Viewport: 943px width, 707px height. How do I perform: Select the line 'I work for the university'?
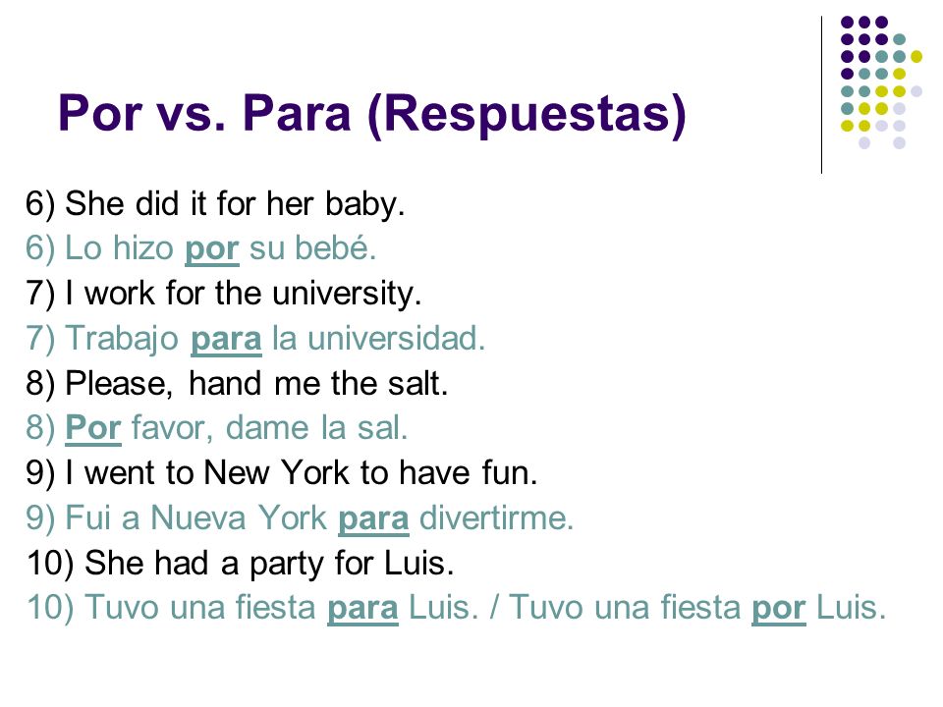click(x=224, y=294)
